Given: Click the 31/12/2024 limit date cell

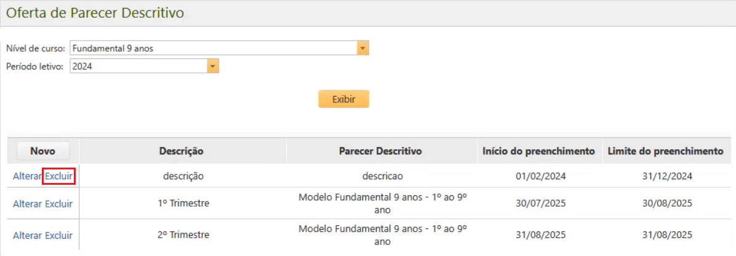Looking at the screenshot, I should coord(667,176).
